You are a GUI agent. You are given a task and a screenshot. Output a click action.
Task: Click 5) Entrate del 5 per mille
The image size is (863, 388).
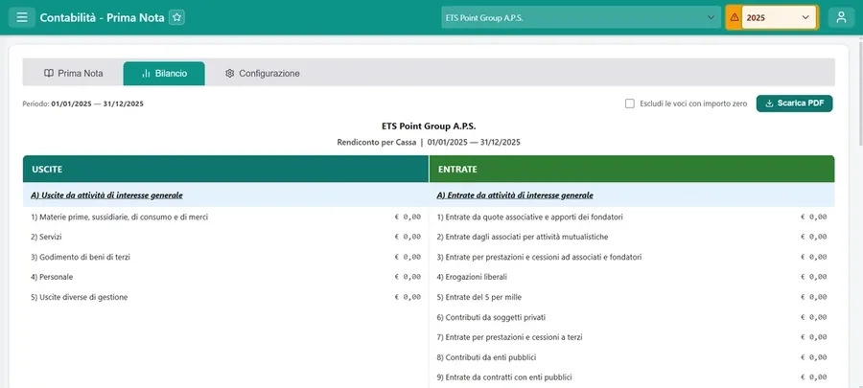pyautogui.click(x=632, y=297)
